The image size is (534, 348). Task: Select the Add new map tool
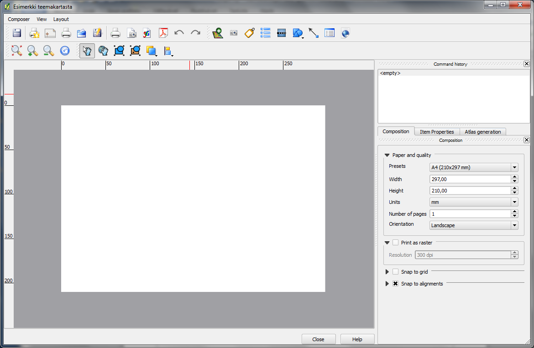[x=218, y=33]
